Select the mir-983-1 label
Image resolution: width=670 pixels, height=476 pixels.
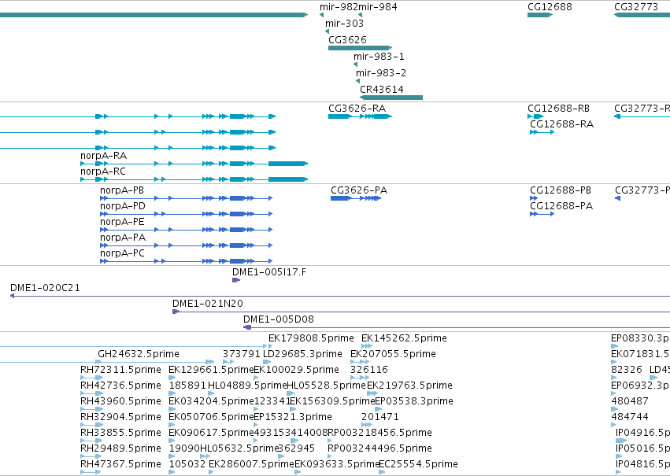379,57
